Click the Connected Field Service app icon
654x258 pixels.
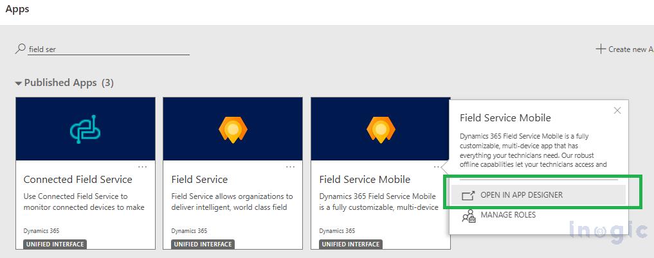85,129
